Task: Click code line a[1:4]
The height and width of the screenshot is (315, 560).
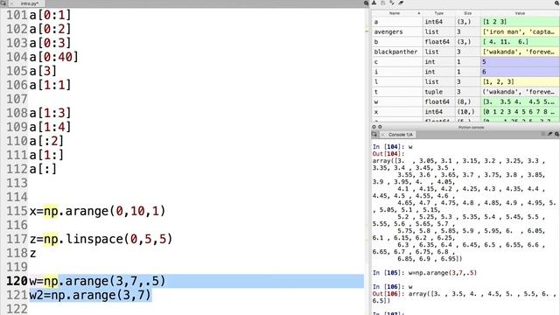Action: [50, 127]
